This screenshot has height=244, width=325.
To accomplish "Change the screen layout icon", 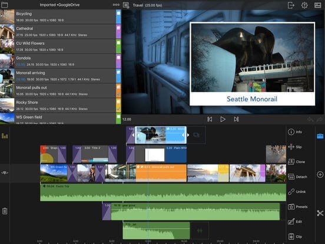I will point(317,5).
